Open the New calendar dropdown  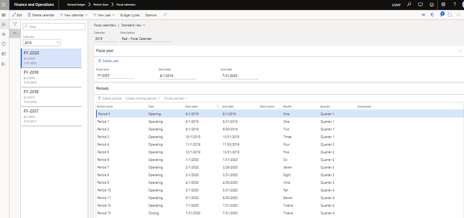click(74, 15)
